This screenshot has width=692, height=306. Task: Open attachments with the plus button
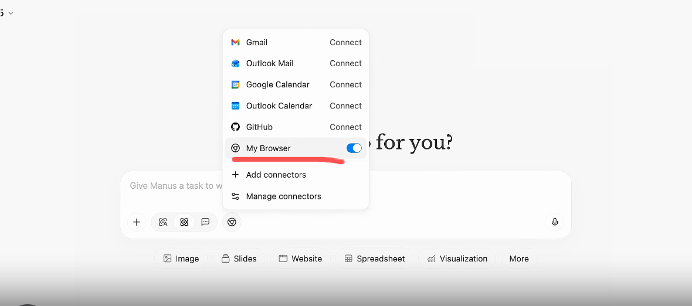coord(137,222)
